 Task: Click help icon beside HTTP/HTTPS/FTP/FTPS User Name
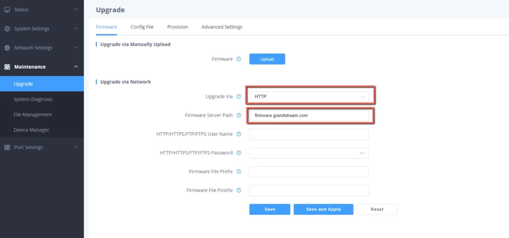pos(239,134)
